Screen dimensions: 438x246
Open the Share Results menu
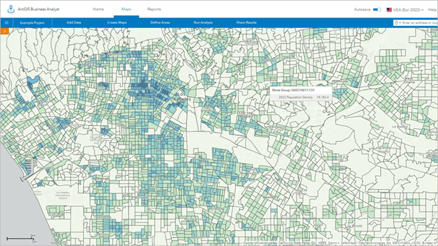coord(247,23)
